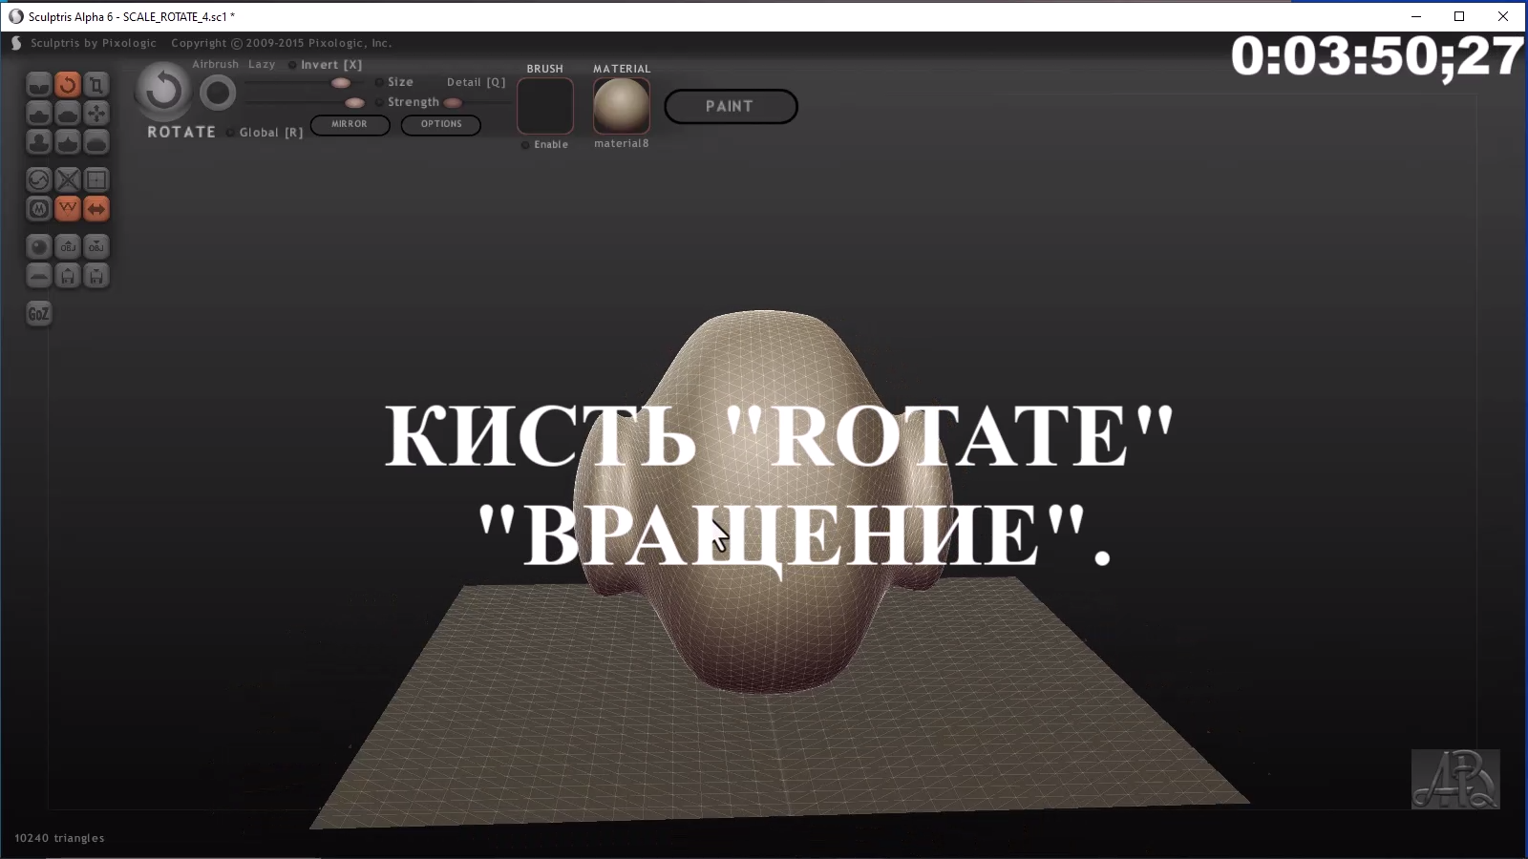Activate the Reduce Brush tool
Image resolution: width=1528 pixels, height=859 pixels.
coord(38,179)
